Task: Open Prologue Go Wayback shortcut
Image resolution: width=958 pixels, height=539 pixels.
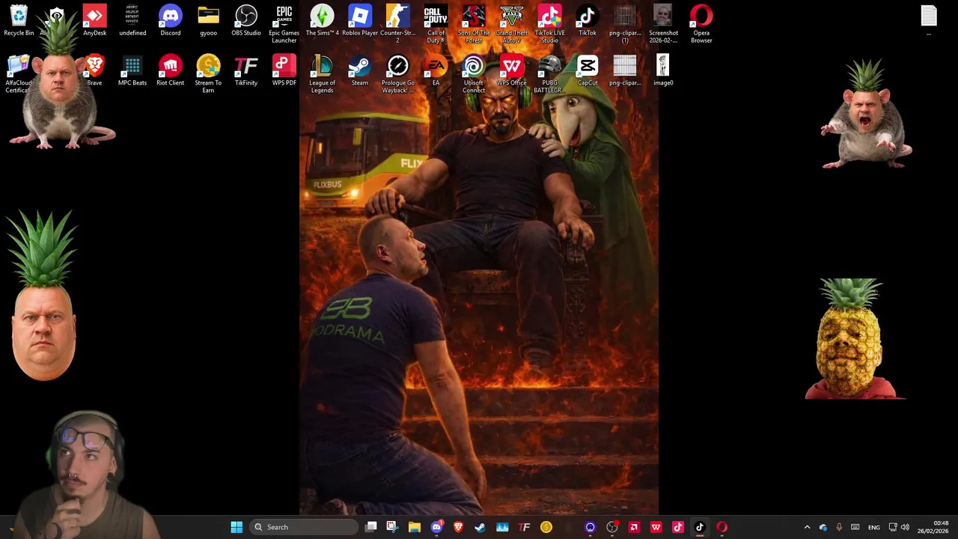Action: (x=398, y=73)
